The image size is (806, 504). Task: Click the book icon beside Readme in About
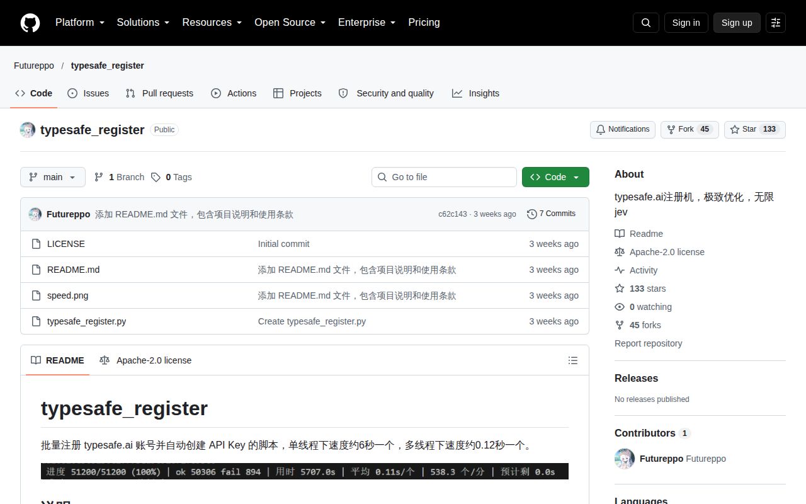click(x=620, y=234)
